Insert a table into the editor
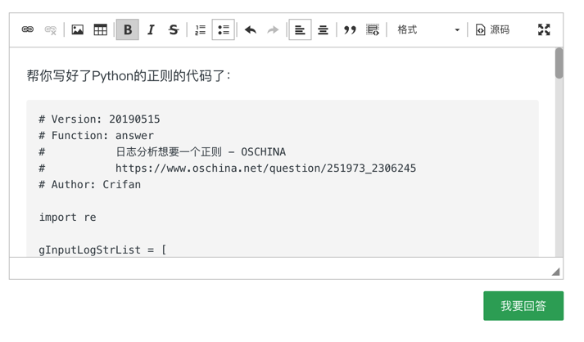 click(101, 30)
